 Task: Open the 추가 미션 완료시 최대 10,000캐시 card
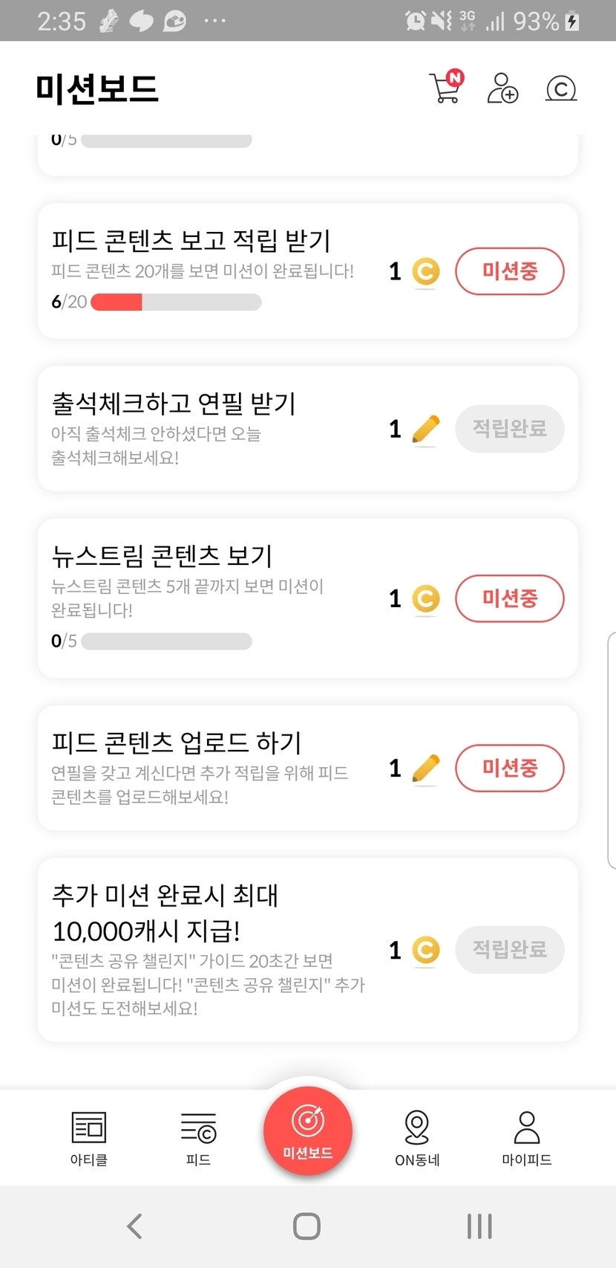(x=208, y=948)
